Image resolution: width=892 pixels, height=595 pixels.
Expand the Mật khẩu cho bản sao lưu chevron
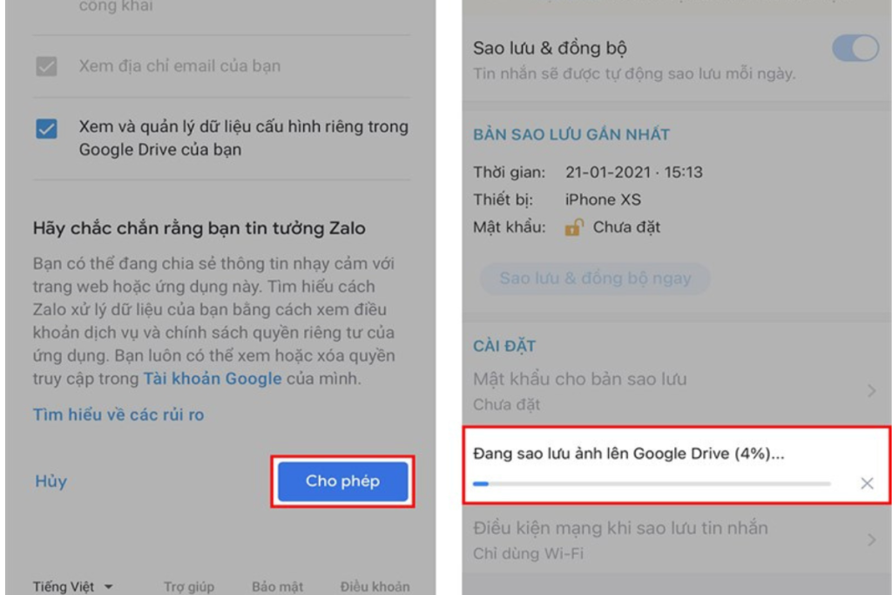(871, 391)
